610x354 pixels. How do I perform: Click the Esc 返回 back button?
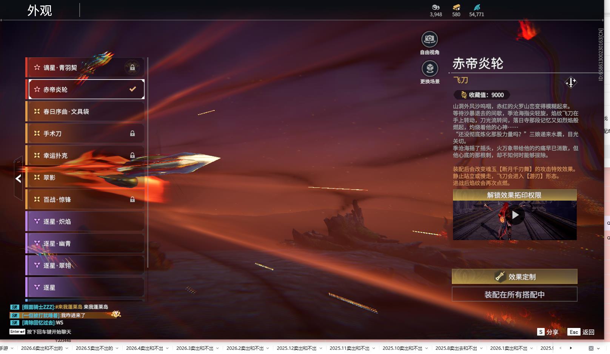[581, 332]
